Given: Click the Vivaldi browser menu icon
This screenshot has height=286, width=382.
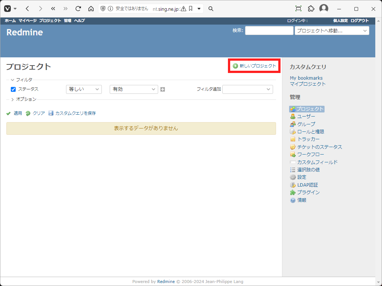Looking at the screenshot, I should (7, 9).
